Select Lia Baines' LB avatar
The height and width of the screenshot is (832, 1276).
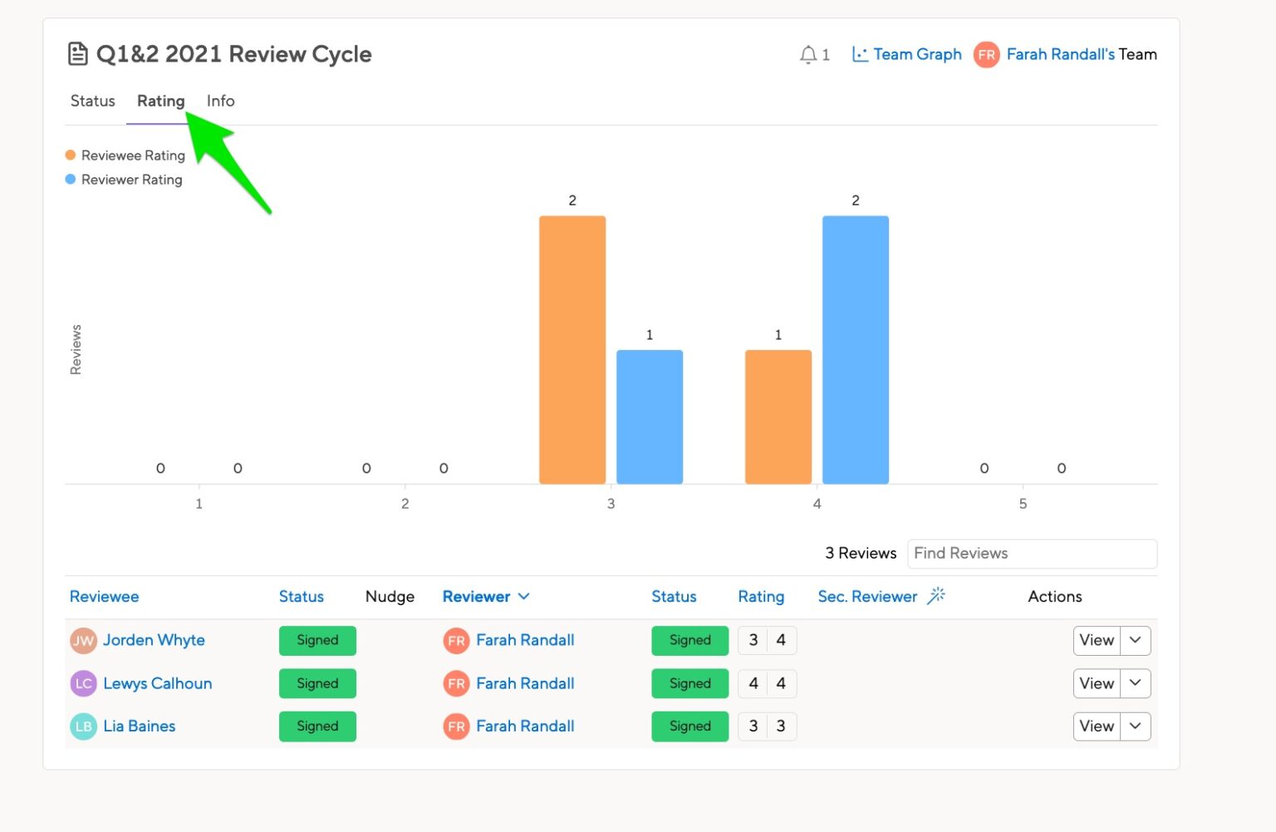click(x=83, y=726)
